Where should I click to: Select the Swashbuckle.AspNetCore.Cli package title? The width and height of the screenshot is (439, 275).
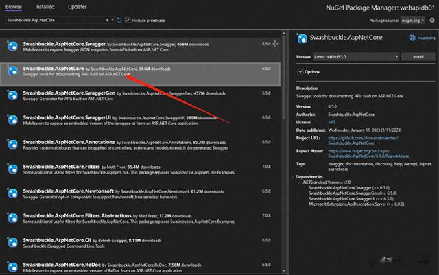click(57, 240)
